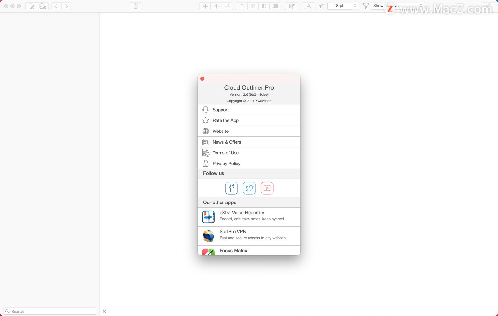The height and width of the screenshot is (316, 498).
Task: Delete with the trash icon
Action: coord(136,6)
